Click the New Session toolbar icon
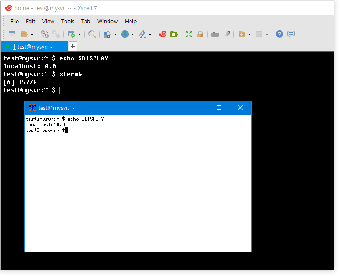Viewport: 340px width, 276px height. pos(13,34)
